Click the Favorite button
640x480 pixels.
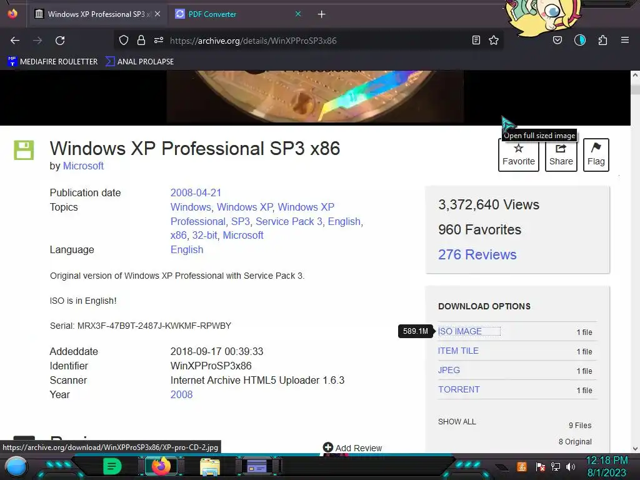518,155
